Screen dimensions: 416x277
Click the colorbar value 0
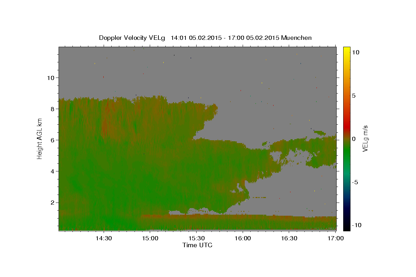pyautogui.click(x=354, y=139)
